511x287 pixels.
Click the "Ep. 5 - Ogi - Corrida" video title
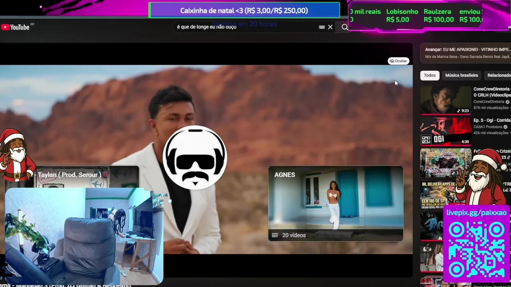(x=492, y=120)
